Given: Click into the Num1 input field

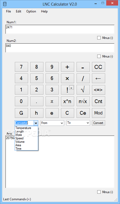Looking at the screenshot, I should [60, 29].
